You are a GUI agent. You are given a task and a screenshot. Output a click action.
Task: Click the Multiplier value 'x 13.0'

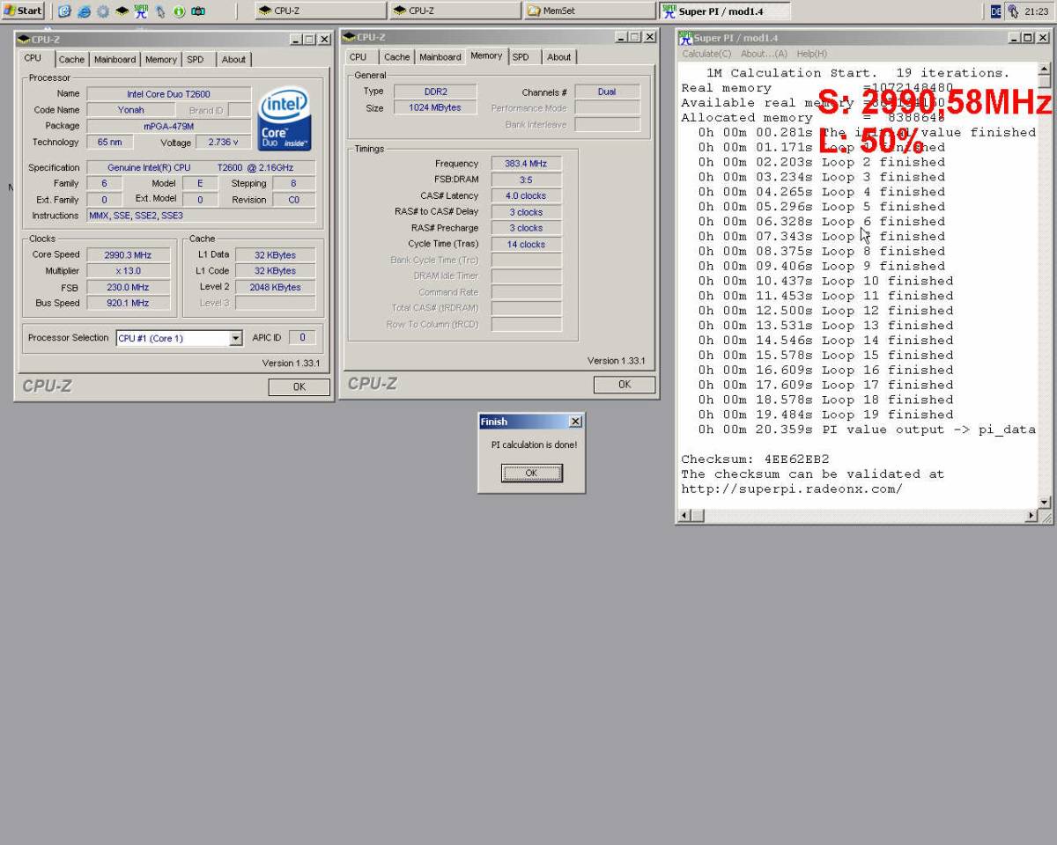[x=129, y=271]
